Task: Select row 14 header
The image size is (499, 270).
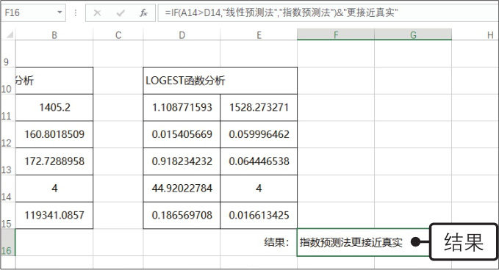Action: coord(7,189)
